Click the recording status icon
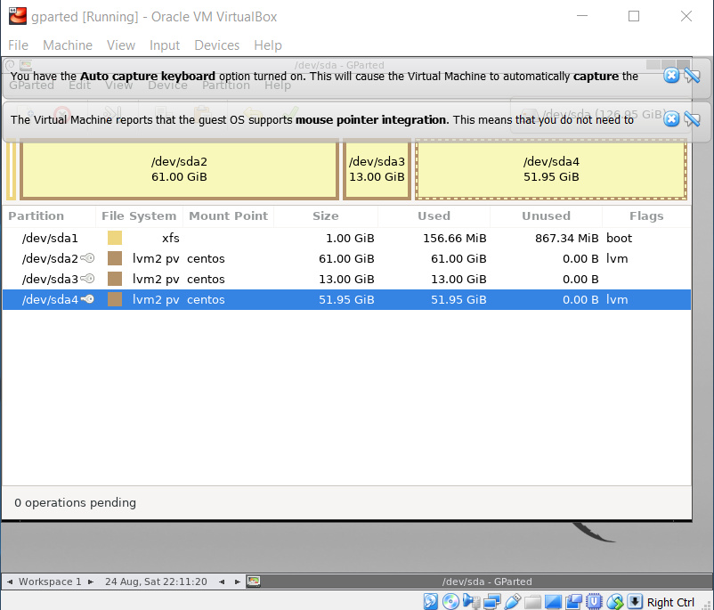 [573, 601]
